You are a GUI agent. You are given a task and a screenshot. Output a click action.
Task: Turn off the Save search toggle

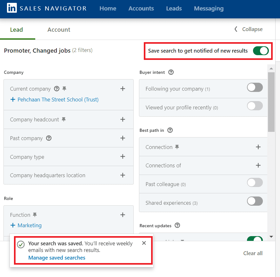[261, 51]
